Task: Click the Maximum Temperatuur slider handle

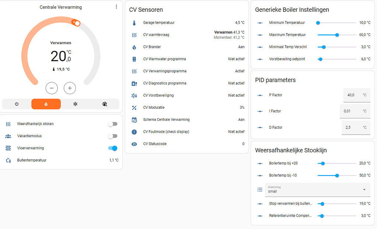Action: tap(337, 35)
